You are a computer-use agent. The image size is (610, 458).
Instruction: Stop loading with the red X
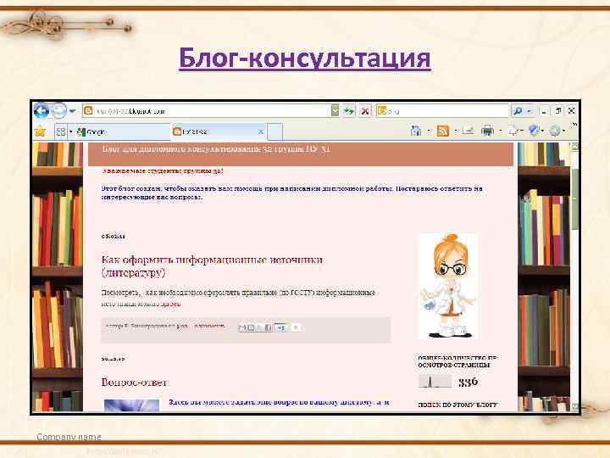click(x=365, y=111)
